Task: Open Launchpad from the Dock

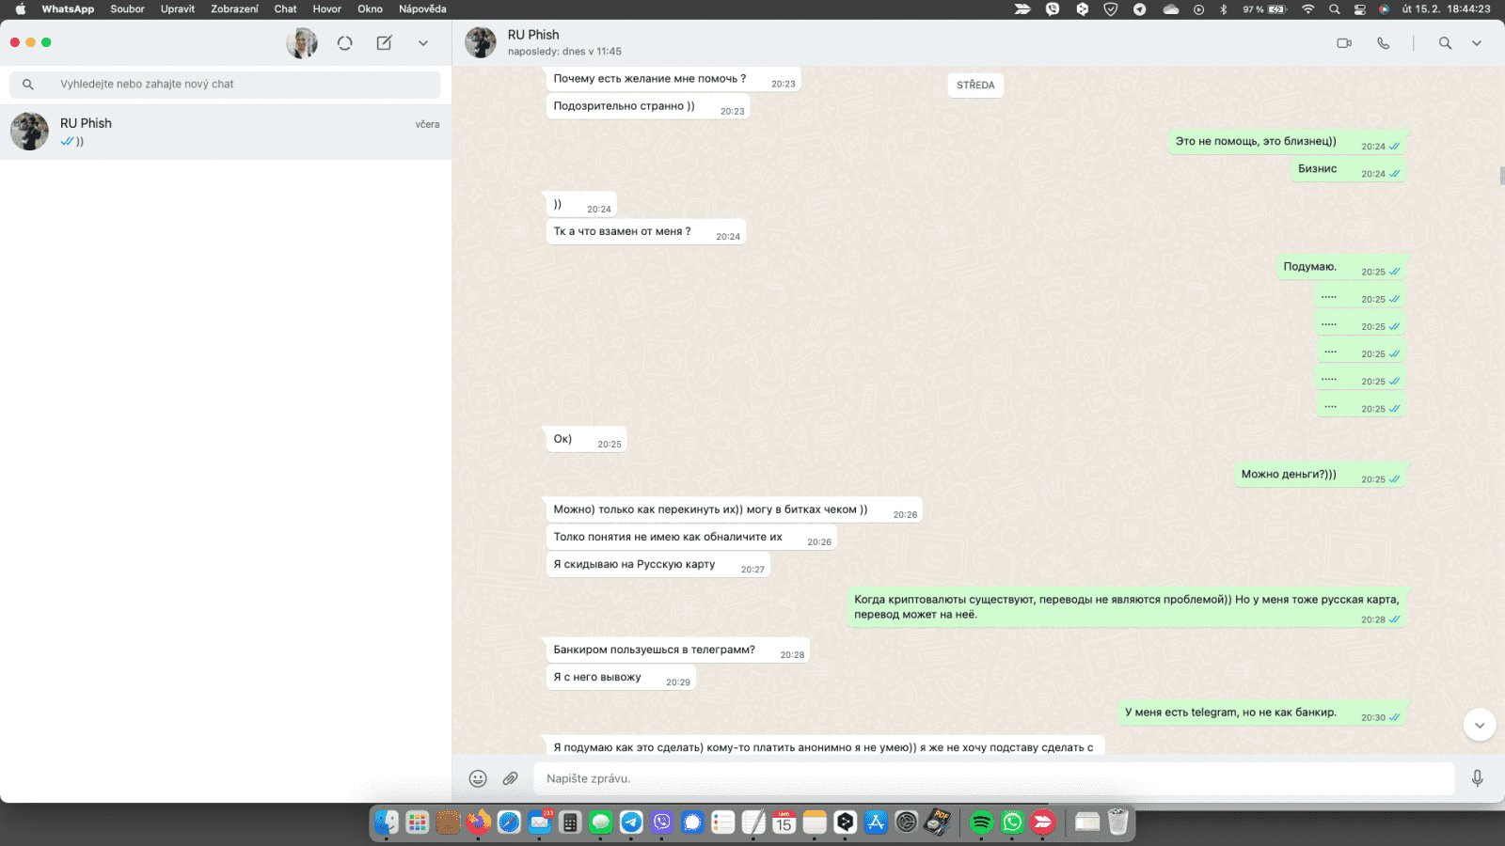Action: tap(418, 822)
